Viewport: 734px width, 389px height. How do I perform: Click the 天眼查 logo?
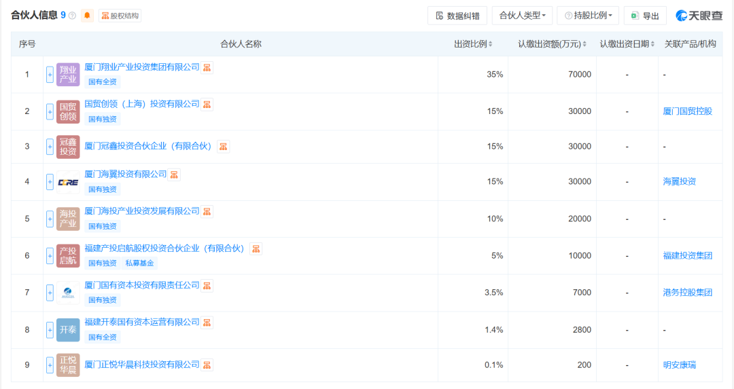pyautogui.click(x=699, y=16)
